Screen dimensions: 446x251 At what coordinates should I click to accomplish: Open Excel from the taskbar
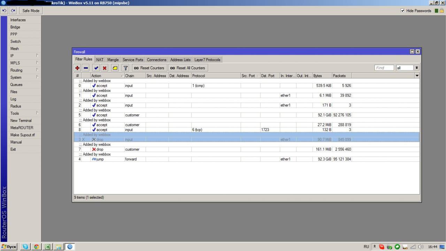coord(48,246)
